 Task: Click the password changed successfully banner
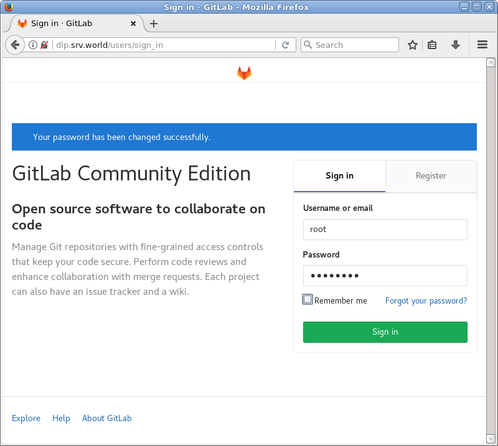(244, 137)
